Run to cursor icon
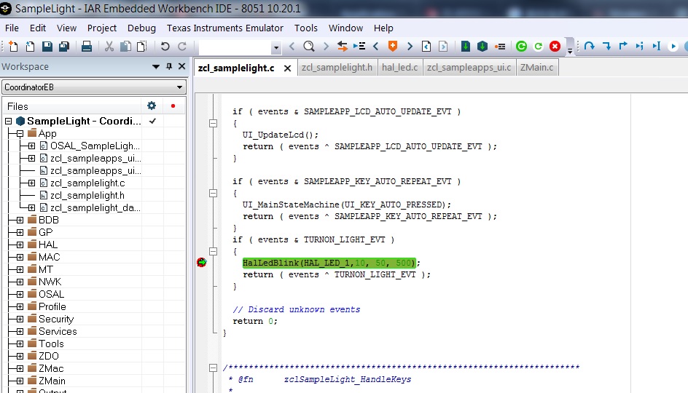Screen dimensions: 688x393 click(657, 46)
